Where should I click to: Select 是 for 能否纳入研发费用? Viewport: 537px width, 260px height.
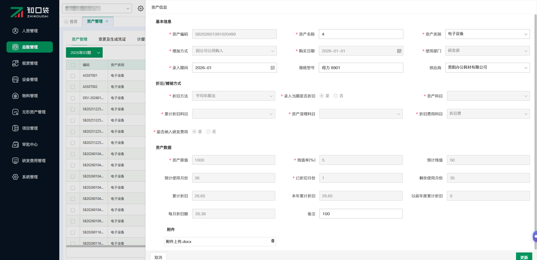194,132
